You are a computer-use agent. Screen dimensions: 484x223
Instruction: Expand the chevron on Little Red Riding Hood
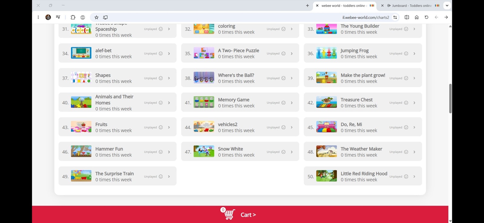pos(414,176)
